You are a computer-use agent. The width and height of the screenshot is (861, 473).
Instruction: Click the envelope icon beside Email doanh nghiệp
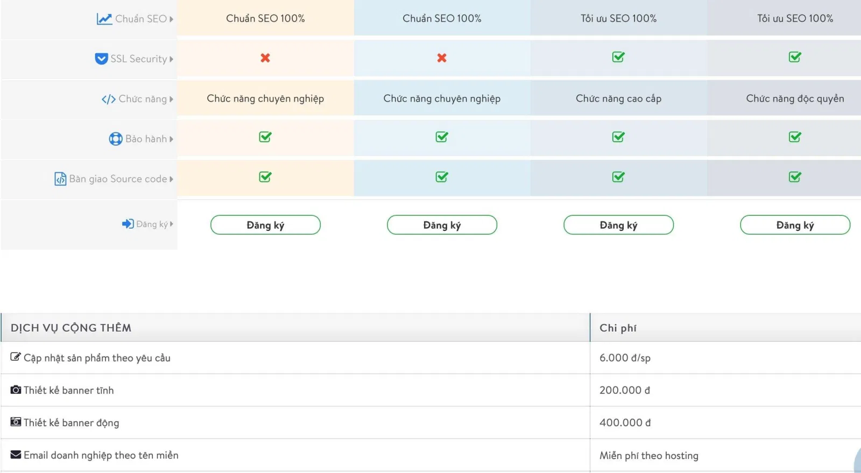(x=16, y=455)
